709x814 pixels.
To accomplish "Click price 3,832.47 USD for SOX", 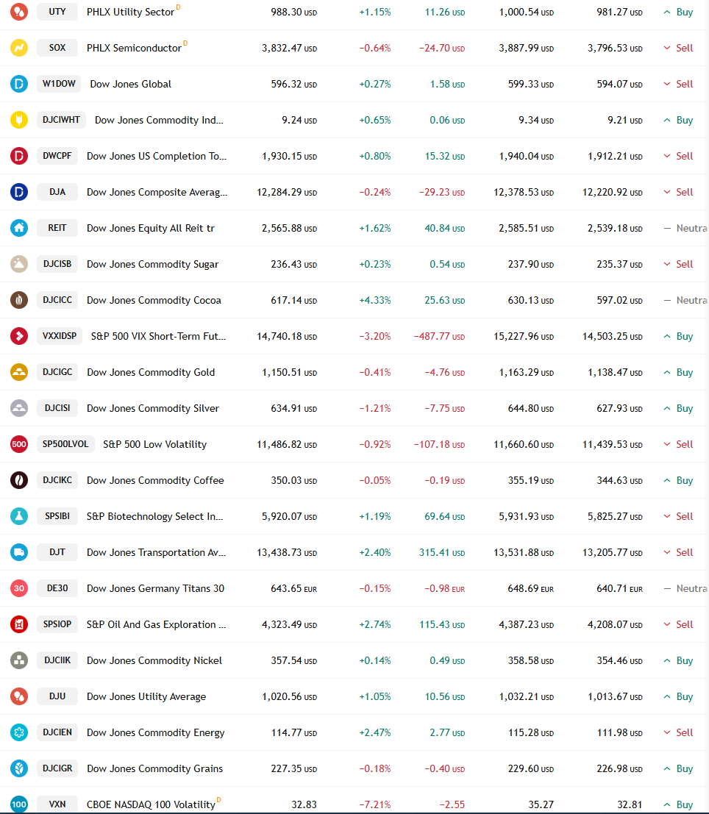I will 289,48.
